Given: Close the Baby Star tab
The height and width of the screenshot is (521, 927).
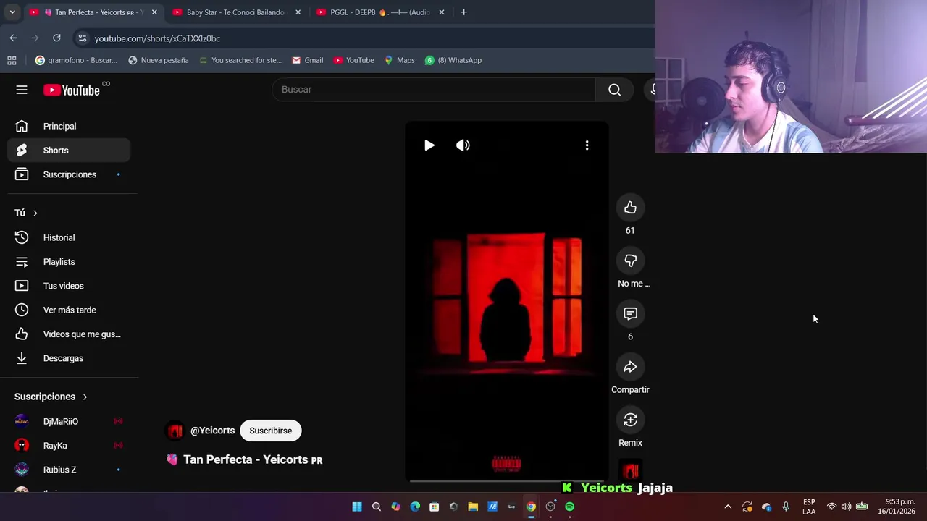Looking at the screenshot, I should [298, 12].
